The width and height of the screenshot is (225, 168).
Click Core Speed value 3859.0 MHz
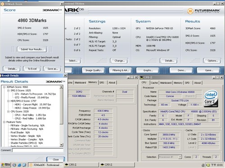pyautogui.click(x=169, y=135)
